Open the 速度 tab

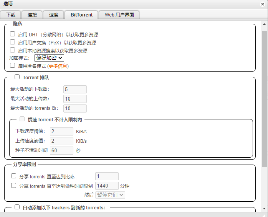53,15
